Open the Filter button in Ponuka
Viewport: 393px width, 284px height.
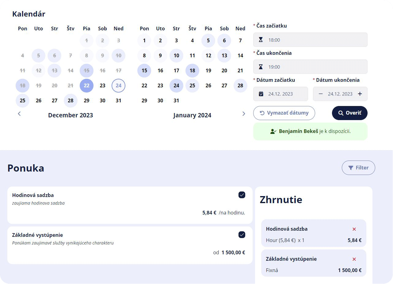(x=358, y=168)
